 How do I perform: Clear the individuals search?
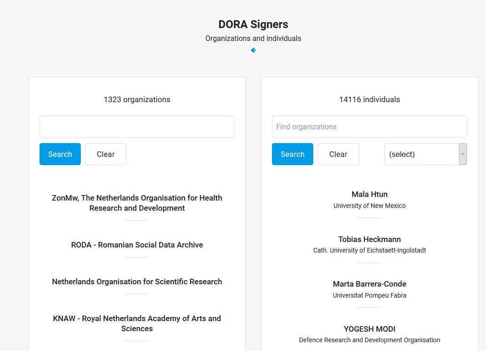[x=338, y=154]
